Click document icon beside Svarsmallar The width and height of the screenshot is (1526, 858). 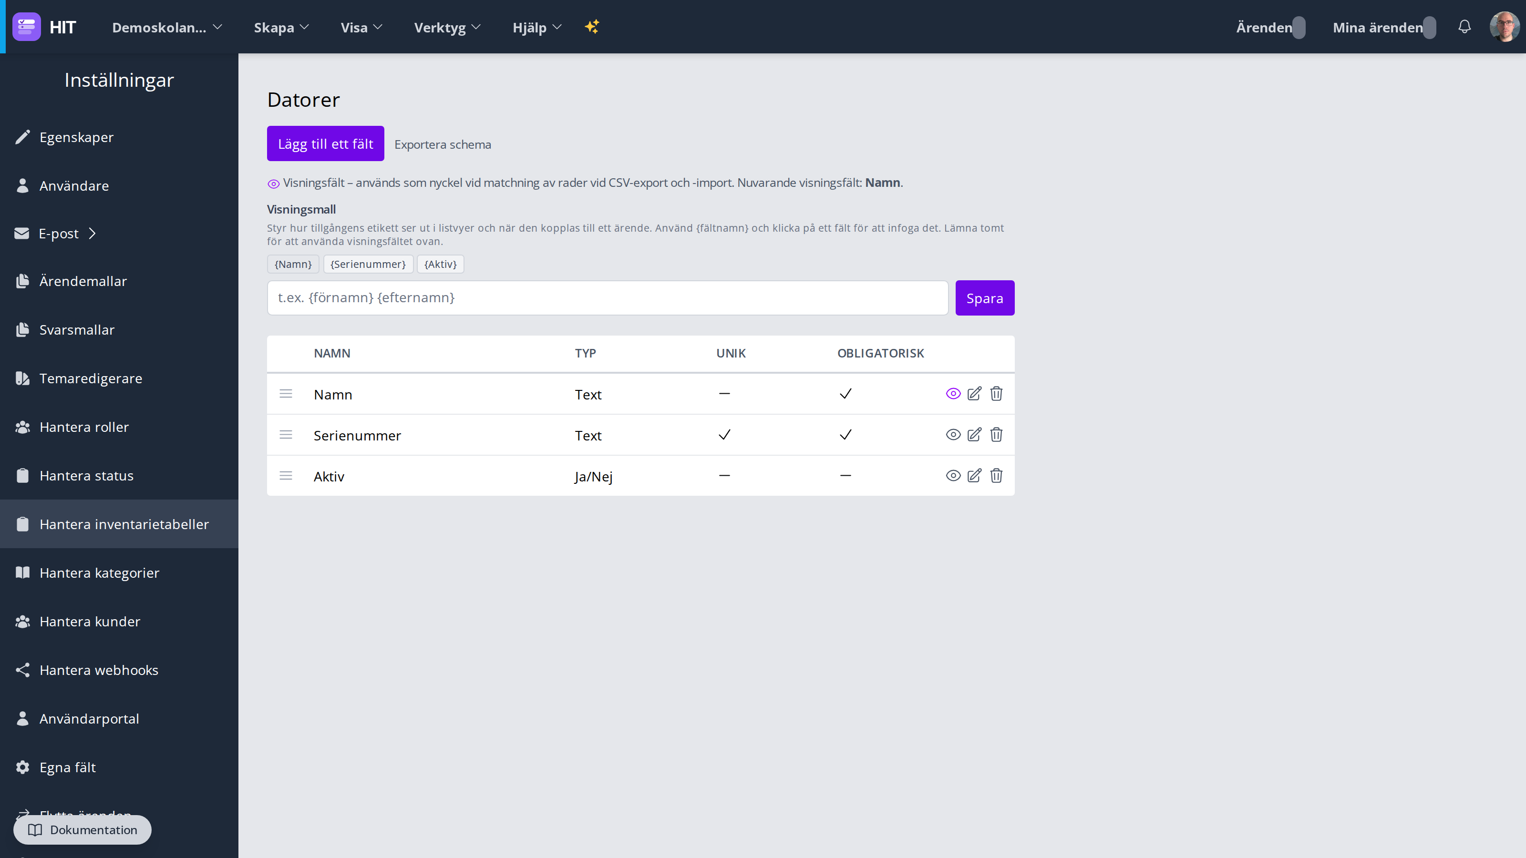pos(22,330)
